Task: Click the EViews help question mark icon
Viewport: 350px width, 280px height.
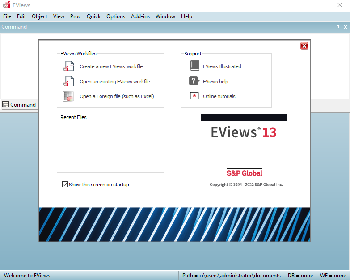Action: point(194,81)
